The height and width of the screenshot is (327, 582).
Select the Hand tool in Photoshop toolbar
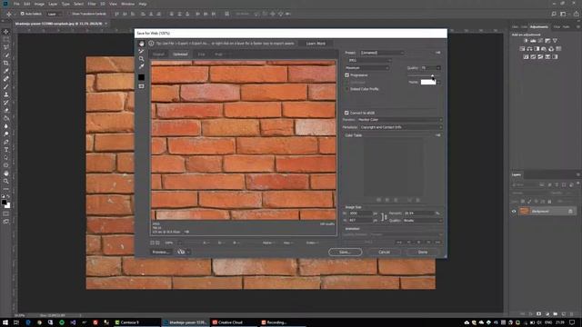[x=6, y=173]
